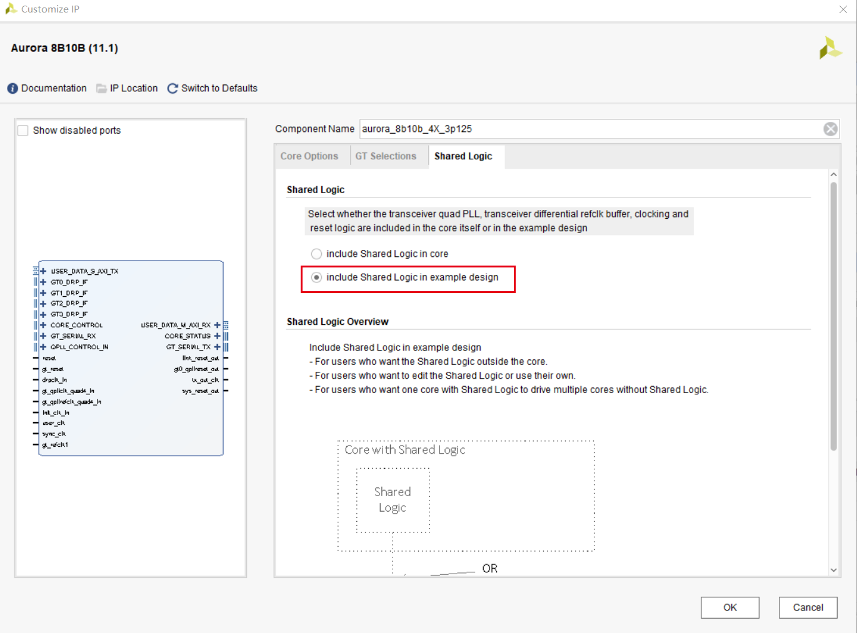Close the Customize IP window
Image resolution: width=857 pixels, height=633 pixels.
click(x=843, y=9)
